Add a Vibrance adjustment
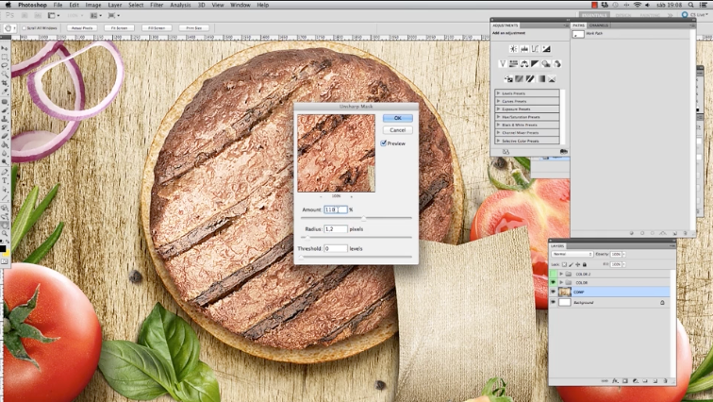This screenshot has width=713, height=402. click(503, 63)
